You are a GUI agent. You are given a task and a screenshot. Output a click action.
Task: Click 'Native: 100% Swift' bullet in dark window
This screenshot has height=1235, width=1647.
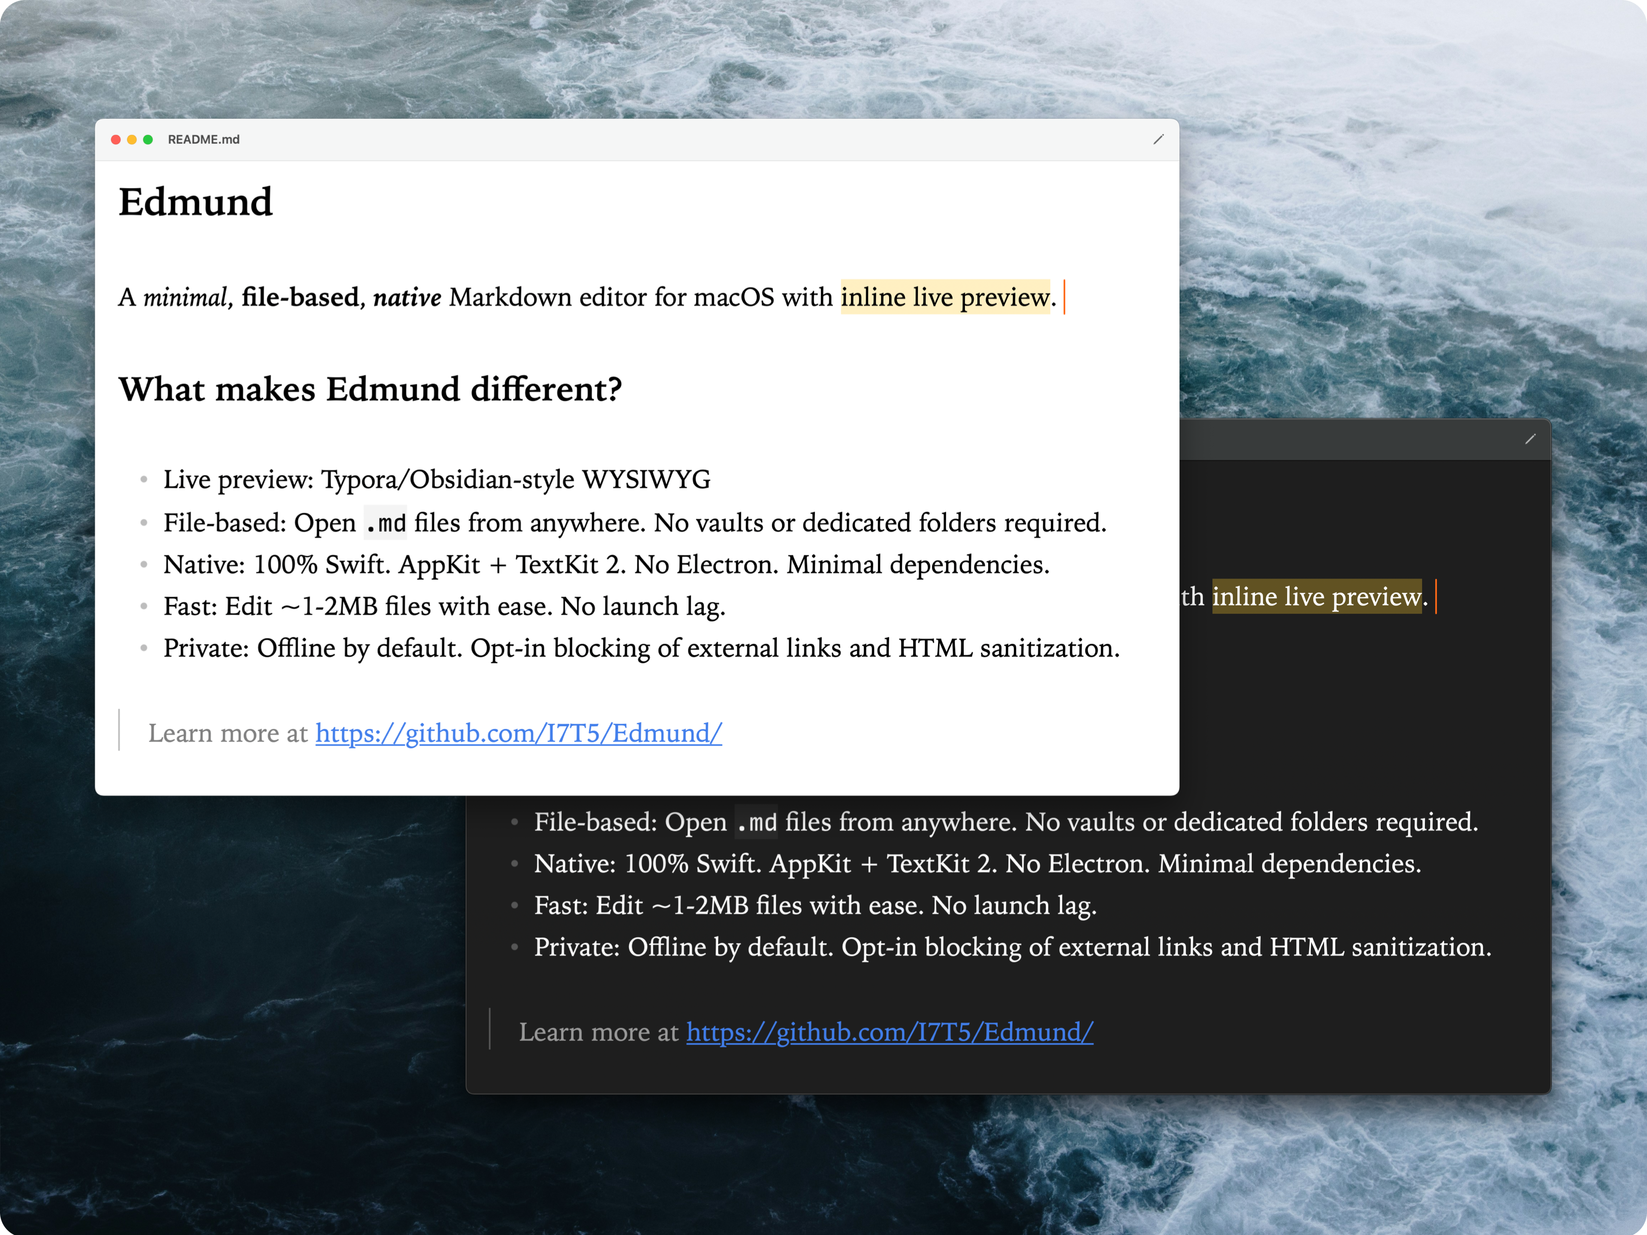tap(977, 864)
